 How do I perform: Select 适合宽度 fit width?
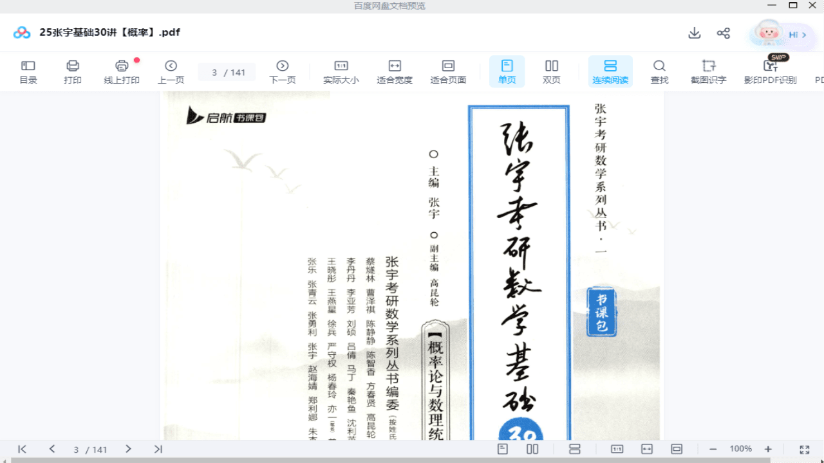[x=395, y=71]
